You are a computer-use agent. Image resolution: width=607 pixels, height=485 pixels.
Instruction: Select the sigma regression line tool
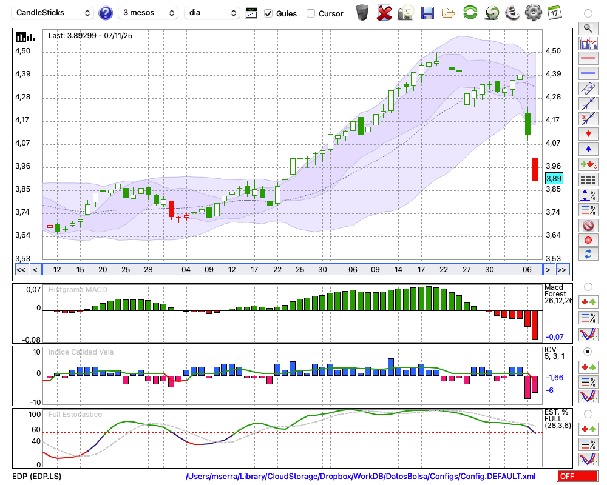click(x=588, y=119)
